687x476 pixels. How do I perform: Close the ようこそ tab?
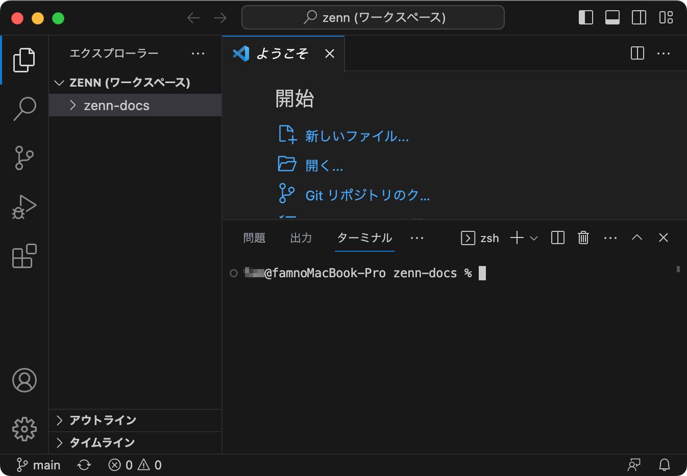point(330,54)
